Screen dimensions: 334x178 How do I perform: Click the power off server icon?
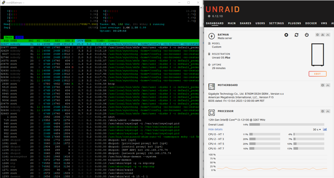307,35
